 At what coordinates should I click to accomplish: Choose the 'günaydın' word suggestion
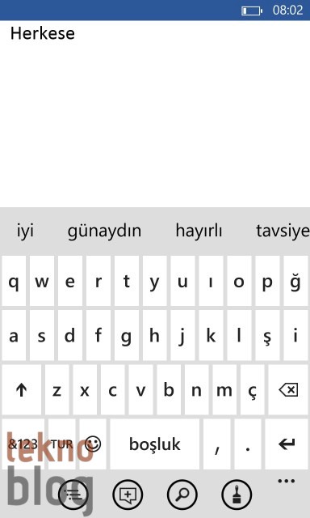[x=104, y=231]
